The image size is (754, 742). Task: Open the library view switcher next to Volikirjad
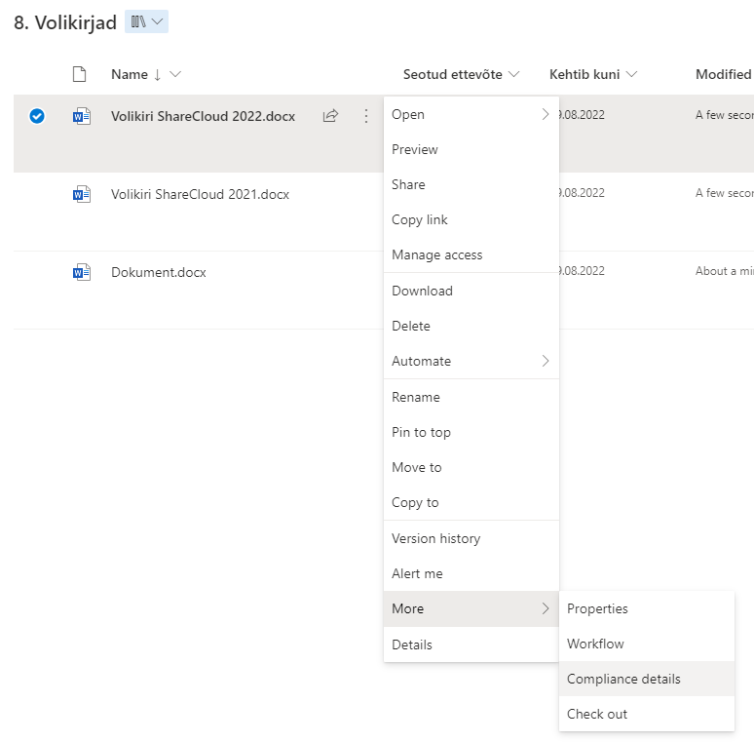click(146, 21)
